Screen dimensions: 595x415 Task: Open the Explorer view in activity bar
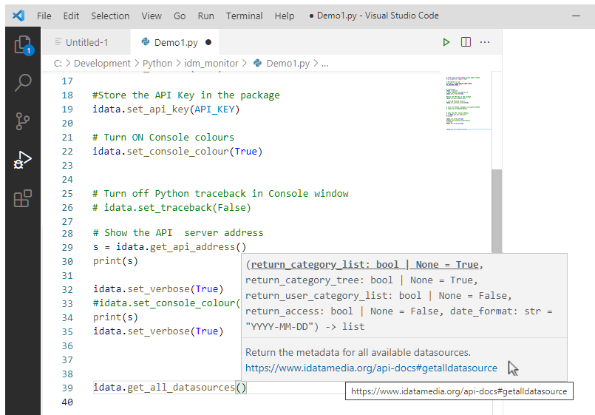pyautogui.click(x=23, y=44)
